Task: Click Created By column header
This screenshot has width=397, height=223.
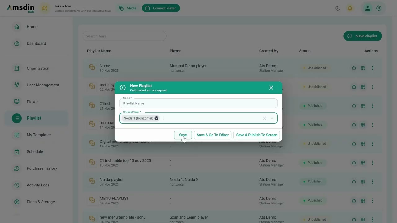Action: [269, 51]
